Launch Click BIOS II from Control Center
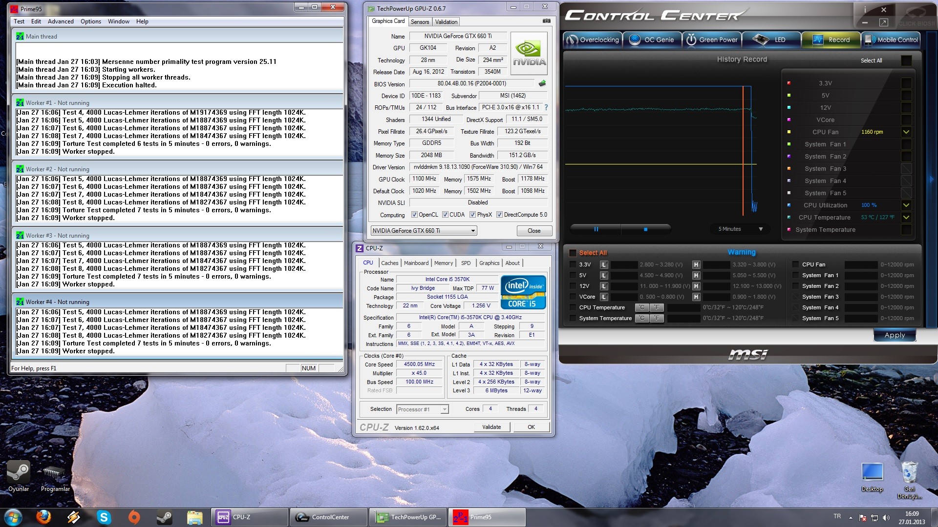This screenshot has width=938, height=527. [x=916, y=17]
